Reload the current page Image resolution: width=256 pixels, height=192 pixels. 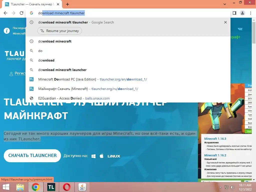pyautogui.click(x=21, y=13)
